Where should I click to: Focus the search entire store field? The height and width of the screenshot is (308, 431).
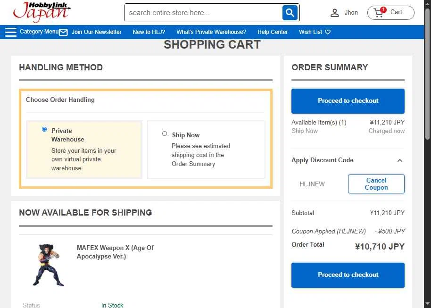pos(203,13)
